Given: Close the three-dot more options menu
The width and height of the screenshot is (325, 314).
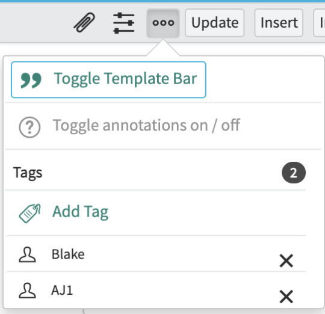Looking at the screenshot, I should [x=163, y=23].
